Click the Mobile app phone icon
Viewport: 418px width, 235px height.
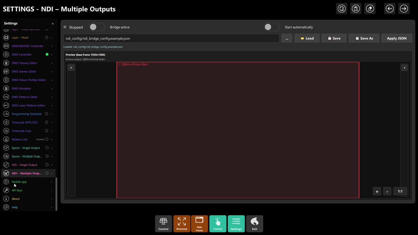[x=6, y=182]
